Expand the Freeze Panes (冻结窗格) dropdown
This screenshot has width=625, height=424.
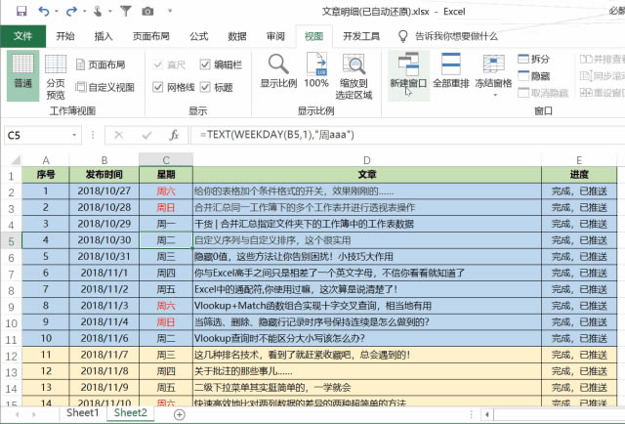493,73
